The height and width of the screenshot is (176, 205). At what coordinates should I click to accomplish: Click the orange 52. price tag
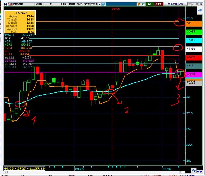pyautogui.click(x=194, y=24)
